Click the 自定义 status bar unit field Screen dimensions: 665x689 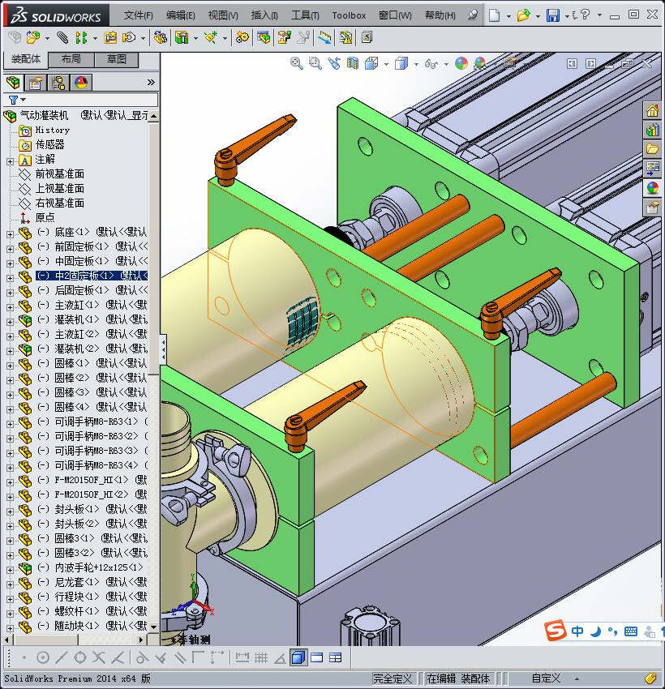(x=547, y=678)
